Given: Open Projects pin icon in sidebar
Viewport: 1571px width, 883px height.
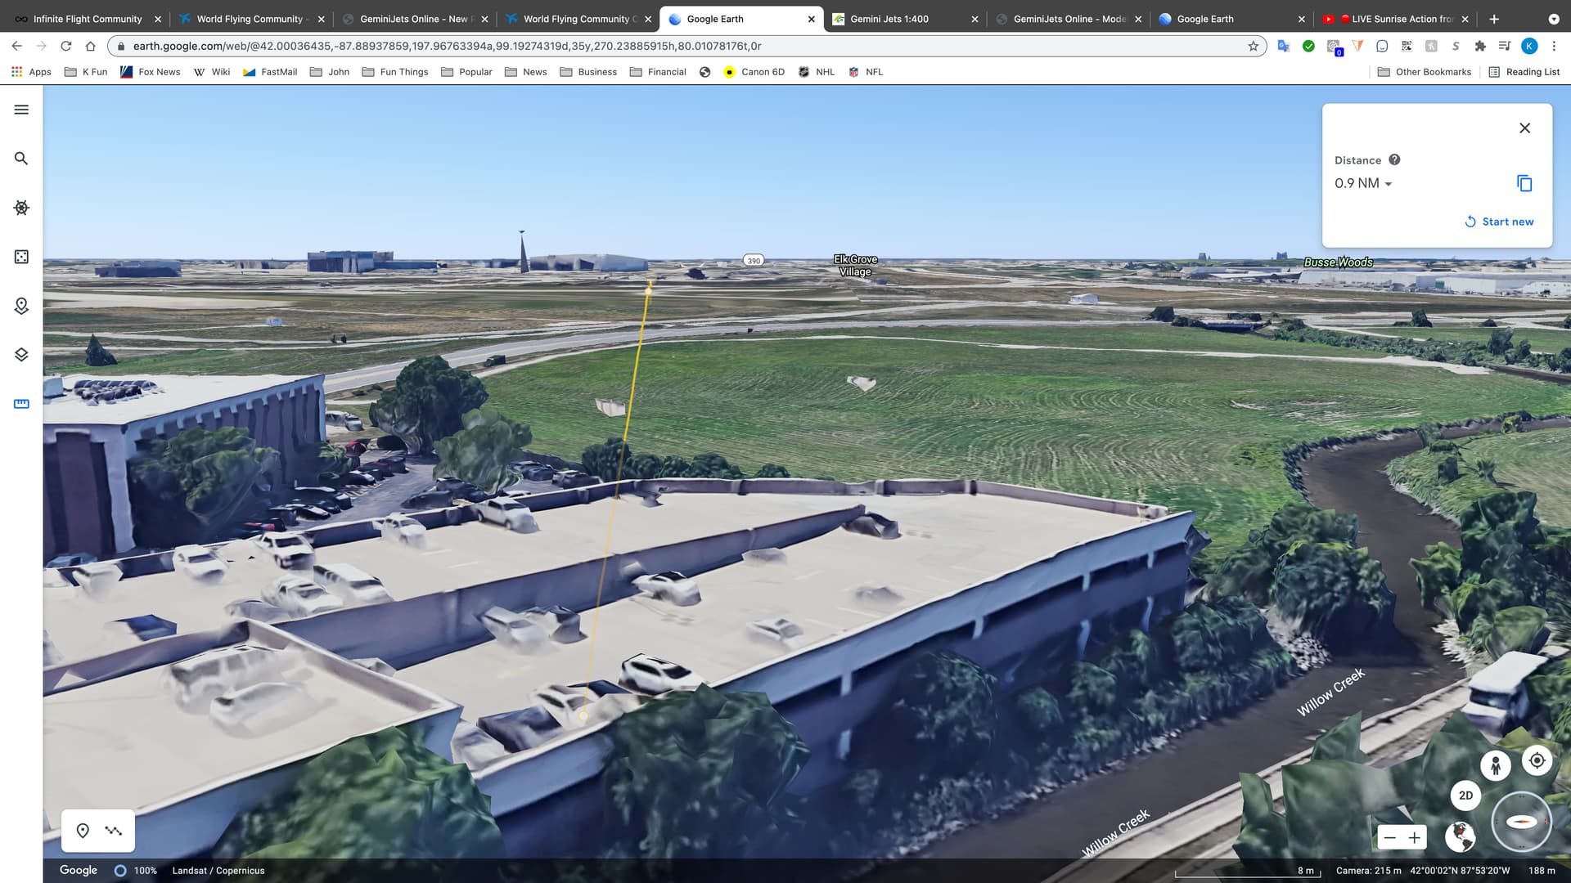Looking at the screenshot, I should click(21, 306).
